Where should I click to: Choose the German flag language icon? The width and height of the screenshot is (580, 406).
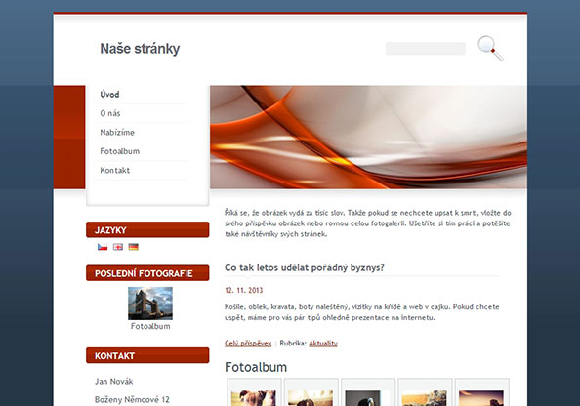[x=133, y=247]
